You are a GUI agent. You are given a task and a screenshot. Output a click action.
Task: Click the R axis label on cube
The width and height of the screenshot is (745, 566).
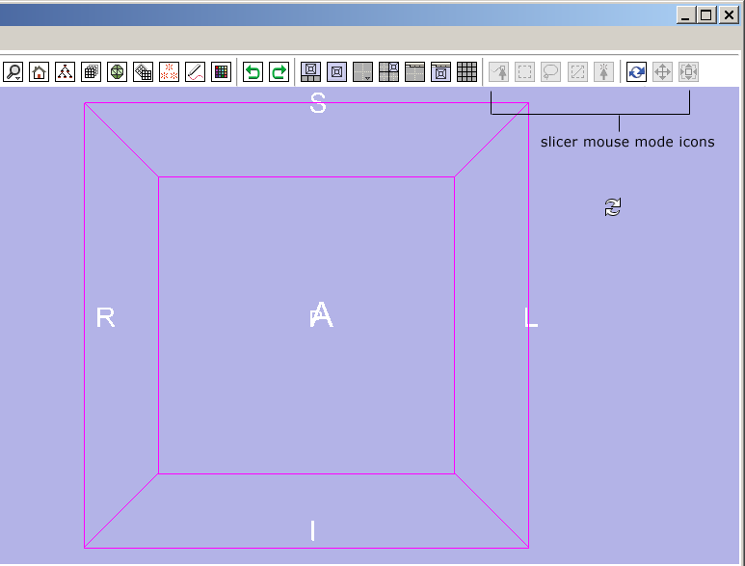tap(106, 317)
